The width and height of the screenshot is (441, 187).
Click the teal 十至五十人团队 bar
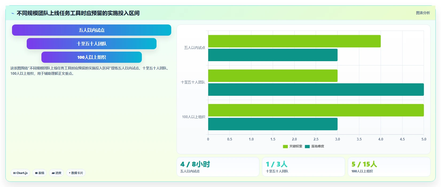tap(316, 90)
